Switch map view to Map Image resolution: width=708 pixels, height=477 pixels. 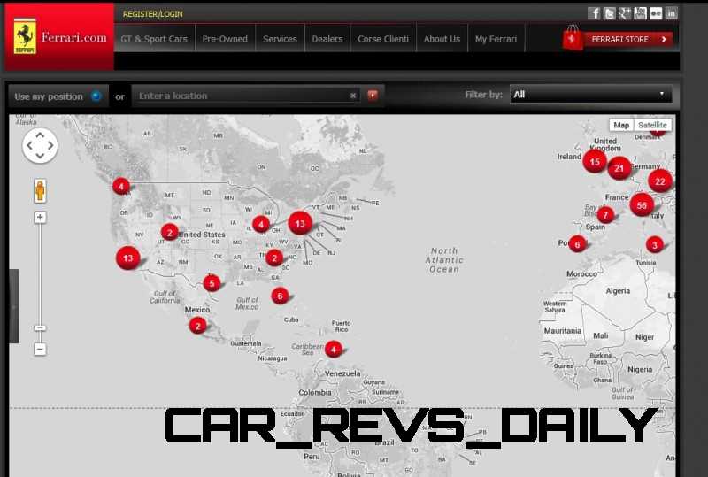[621, 125]
